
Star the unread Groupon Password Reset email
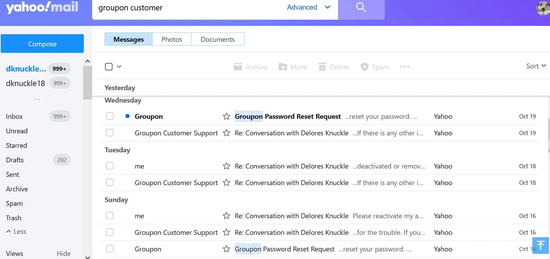pos(227,116)
